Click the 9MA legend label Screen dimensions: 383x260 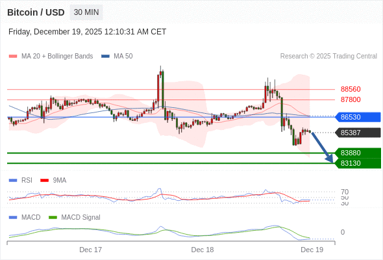[x=60, y=181]
